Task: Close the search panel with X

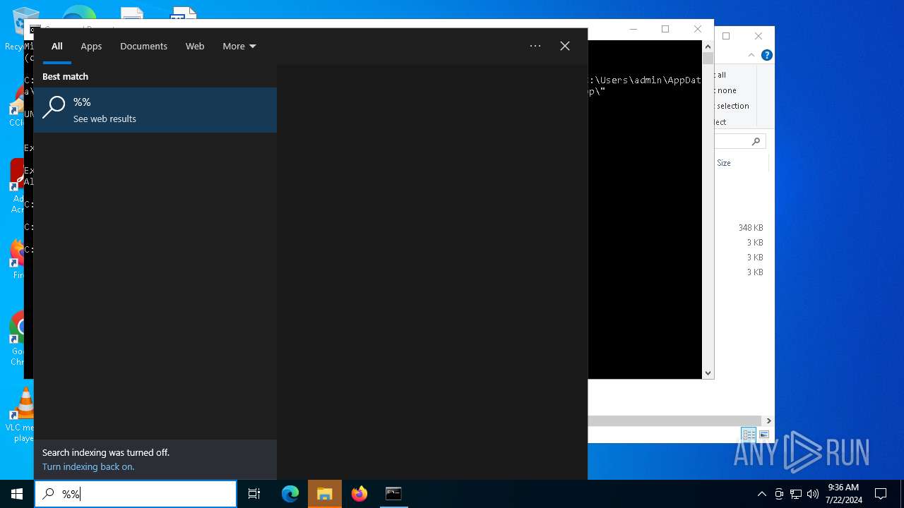Action: point(565,46)
